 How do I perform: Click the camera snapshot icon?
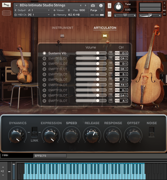click(93, 5)
